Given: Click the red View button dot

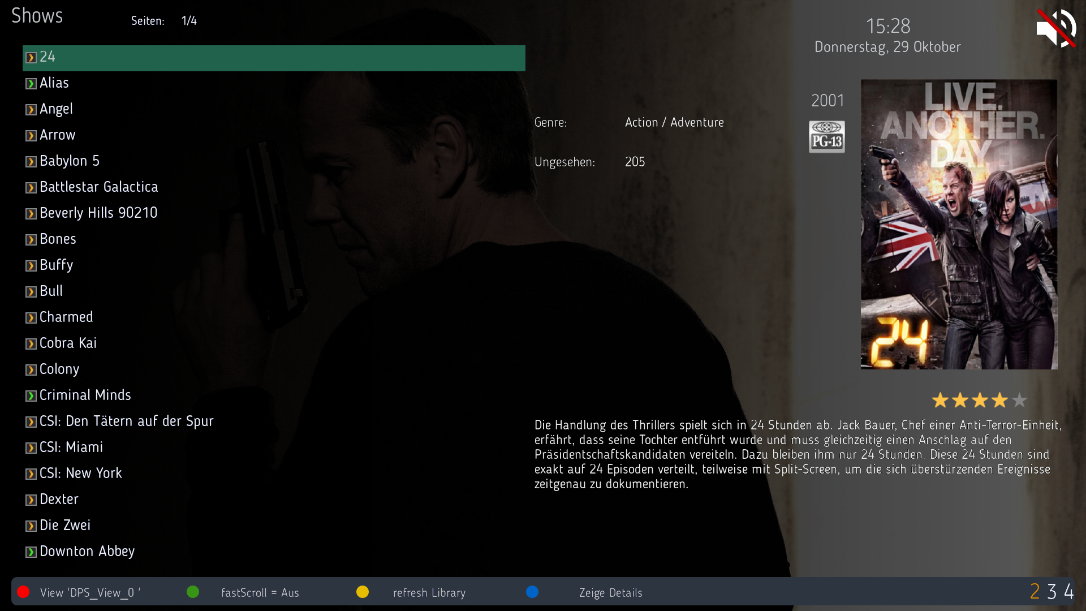Looking at the screenshot, I should [23, 592].
